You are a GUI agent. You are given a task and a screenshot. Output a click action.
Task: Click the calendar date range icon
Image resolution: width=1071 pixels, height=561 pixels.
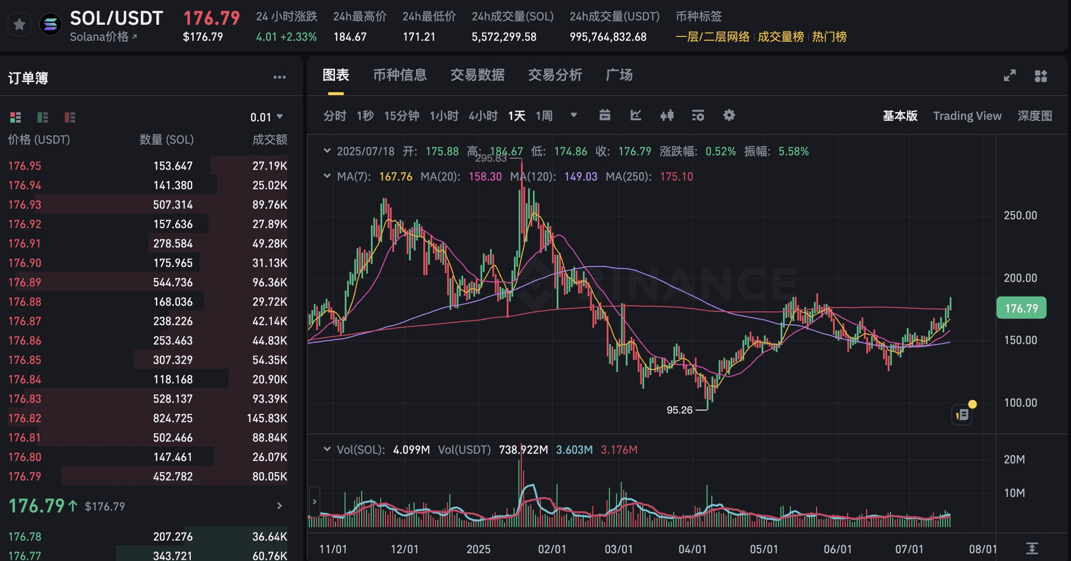click(x=604, y=115)
